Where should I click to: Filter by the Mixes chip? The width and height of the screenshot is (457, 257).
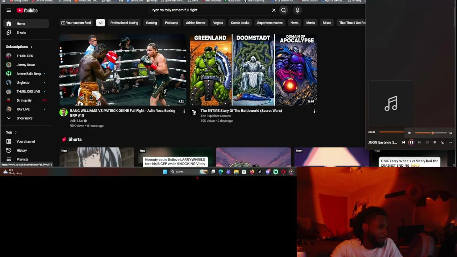pos(327,23)
